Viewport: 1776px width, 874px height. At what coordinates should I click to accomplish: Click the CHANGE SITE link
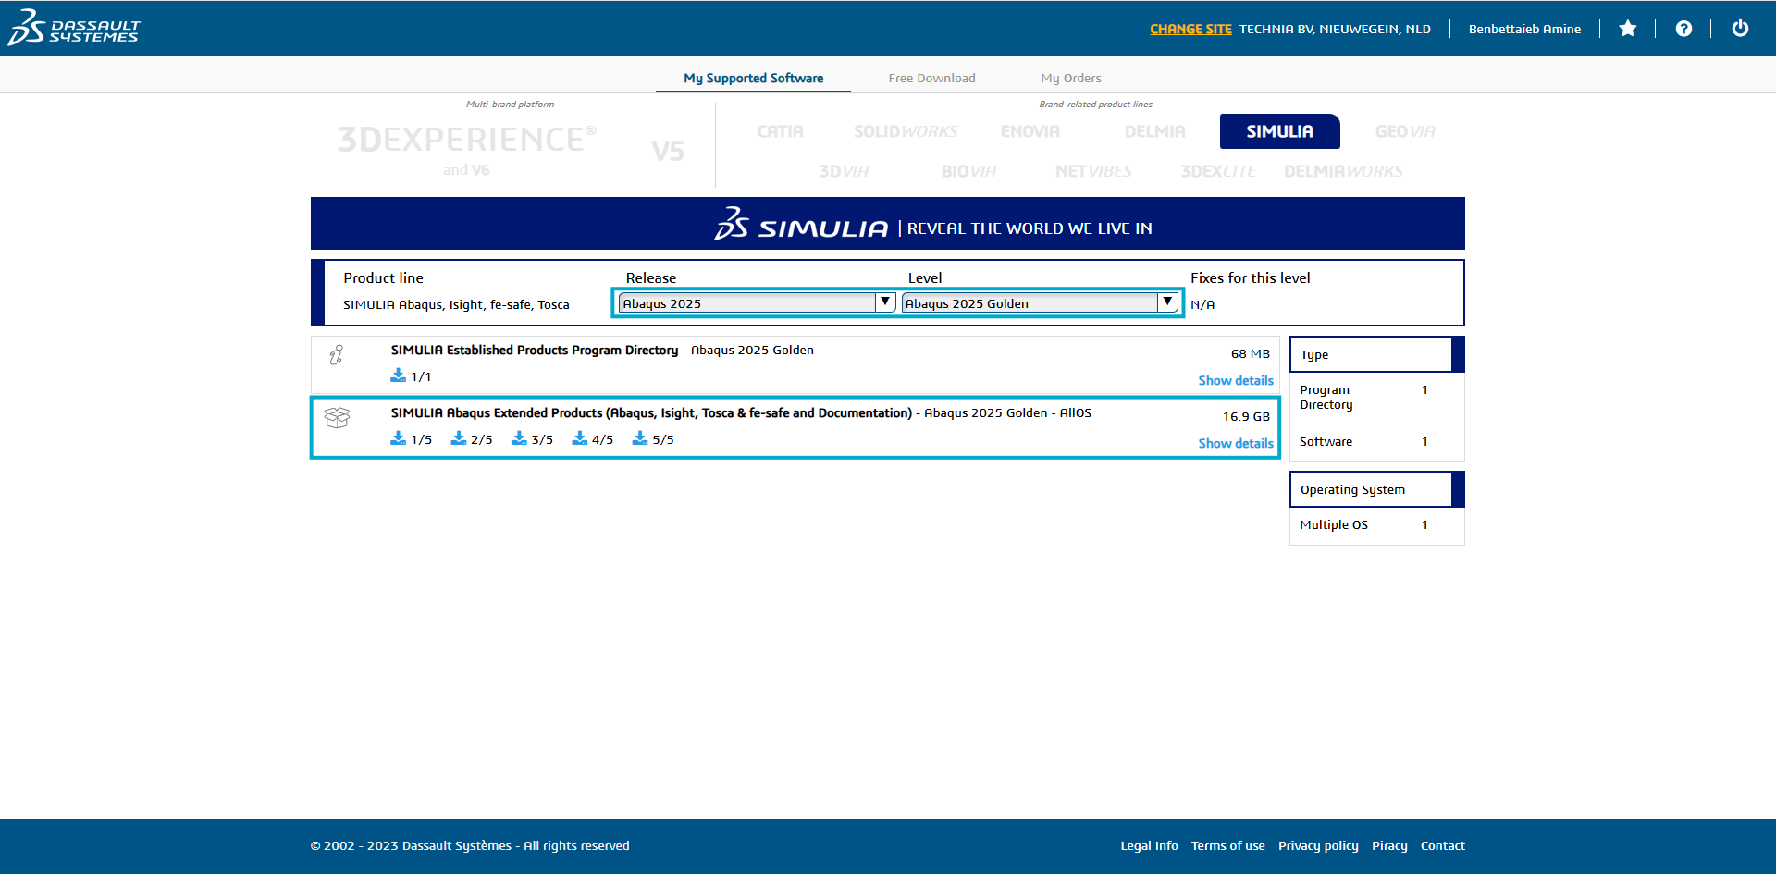1190,29
